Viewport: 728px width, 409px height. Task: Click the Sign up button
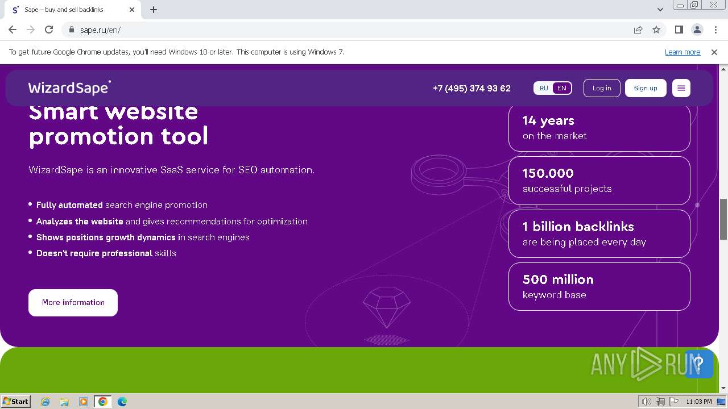pos(646,88)
